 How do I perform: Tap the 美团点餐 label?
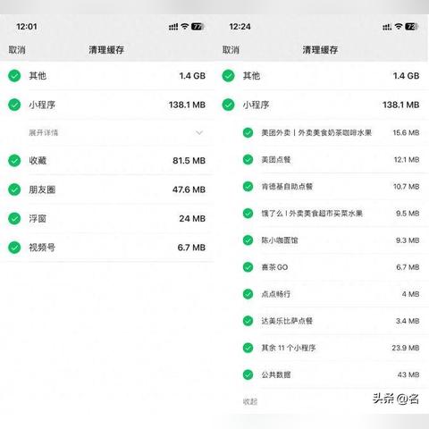[x=276, y=159]
